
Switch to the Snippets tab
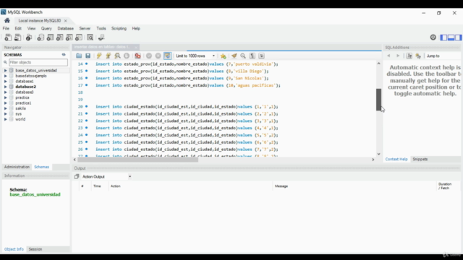coord(420,159)
